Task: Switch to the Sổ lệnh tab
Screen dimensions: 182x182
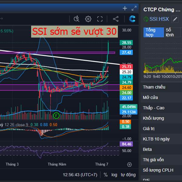Action: pos(172,32)
